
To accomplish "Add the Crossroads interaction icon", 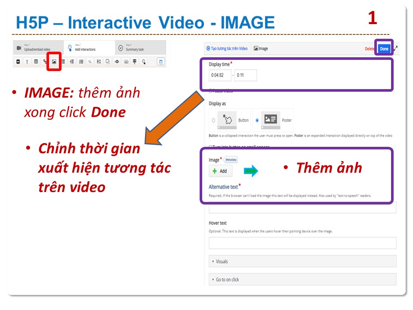I will coord(135,62).
